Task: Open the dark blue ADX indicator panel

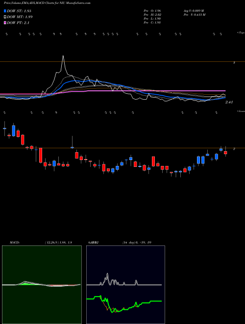Action: pyautogui.click(x=125, y=285)
